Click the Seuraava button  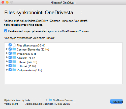click(x=116, y=101)
